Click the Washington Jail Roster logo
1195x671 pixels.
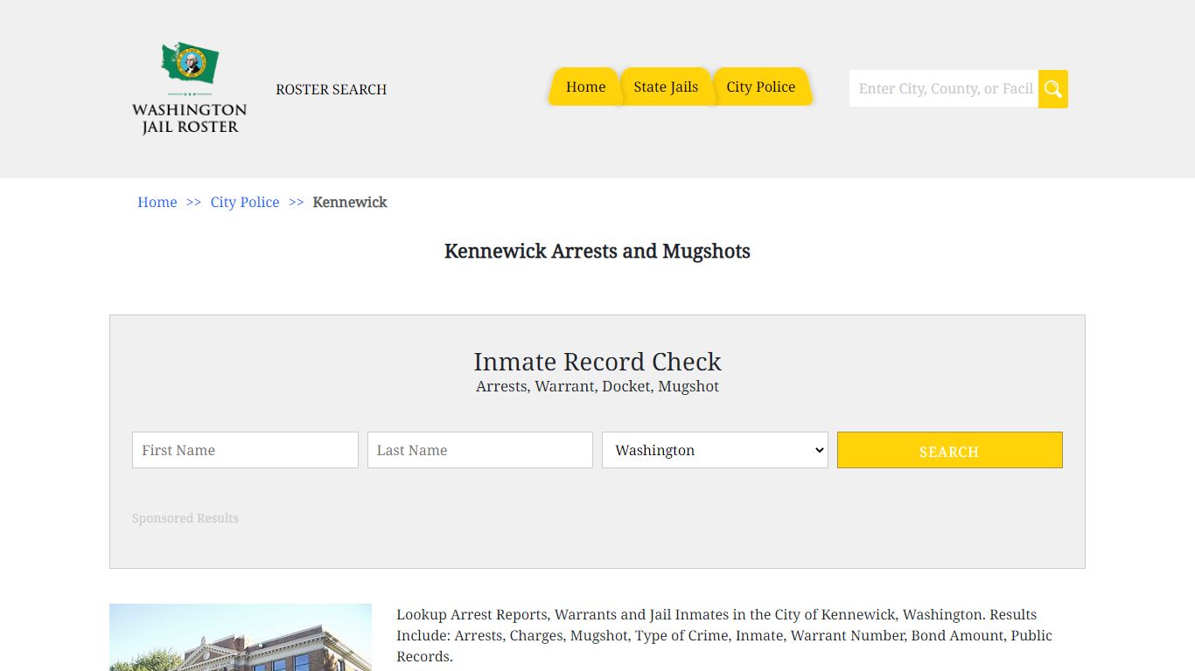[x=189, y=88]
